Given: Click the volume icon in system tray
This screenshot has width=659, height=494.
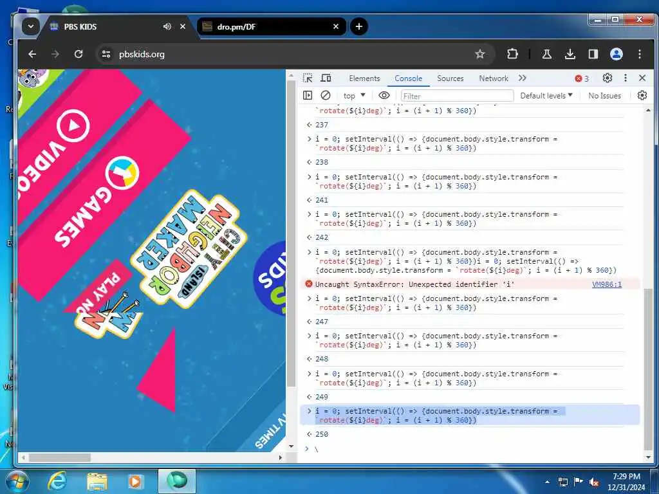Looking at the screenshot, I should pos(594,482).
